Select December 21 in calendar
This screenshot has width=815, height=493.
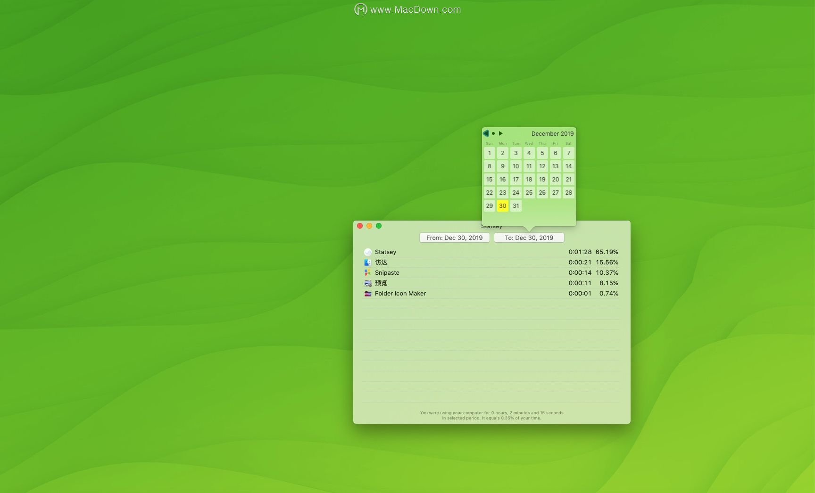tap(569, 180)
